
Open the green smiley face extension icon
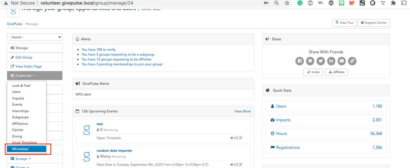pos(342,3)
